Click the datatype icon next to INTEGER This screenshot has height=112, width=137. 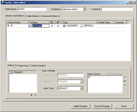(30, 26)
